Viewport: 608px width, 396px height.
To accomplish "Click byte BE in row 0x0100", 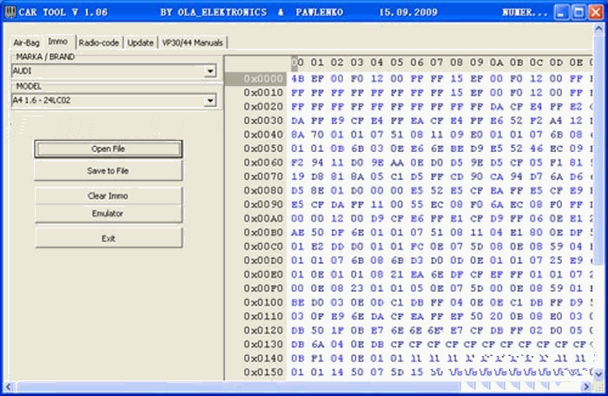I will [x=298, y=302].
